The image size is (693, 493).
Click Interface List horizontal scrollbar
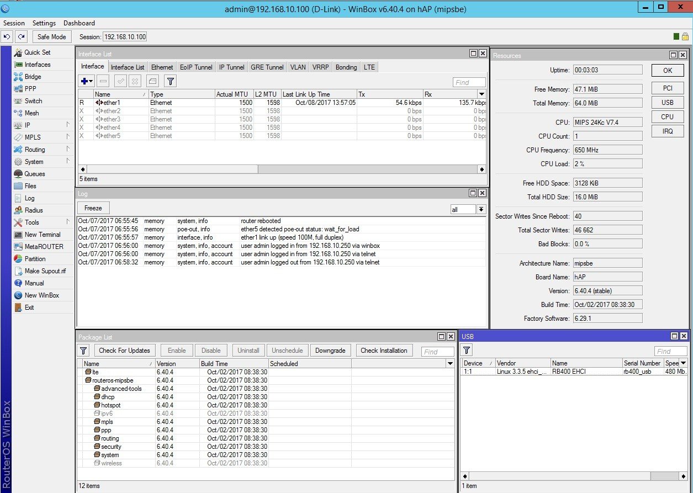282,169
